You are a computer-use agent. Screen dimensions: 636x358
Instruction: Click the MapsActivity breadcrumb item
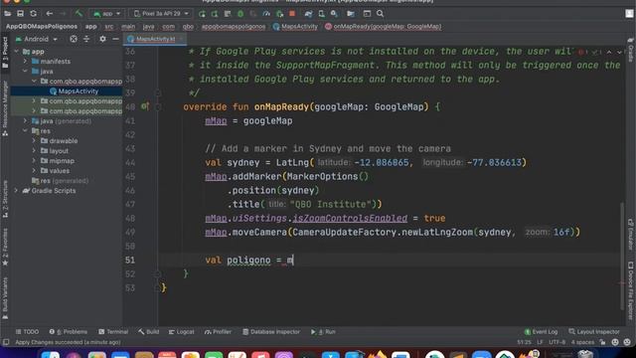[295, 27]
